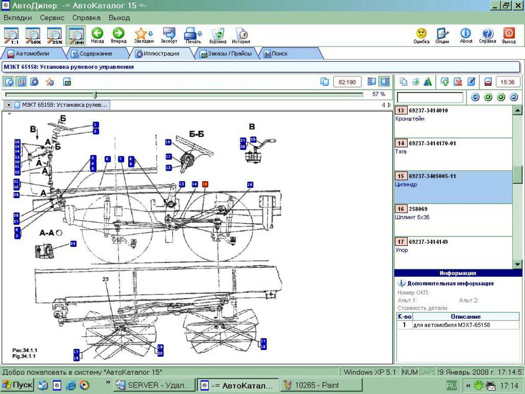This screenshot has width=525, height=394.
Task: Select part 16 Шплинт 5х36
Action: [x=453, y=220]
